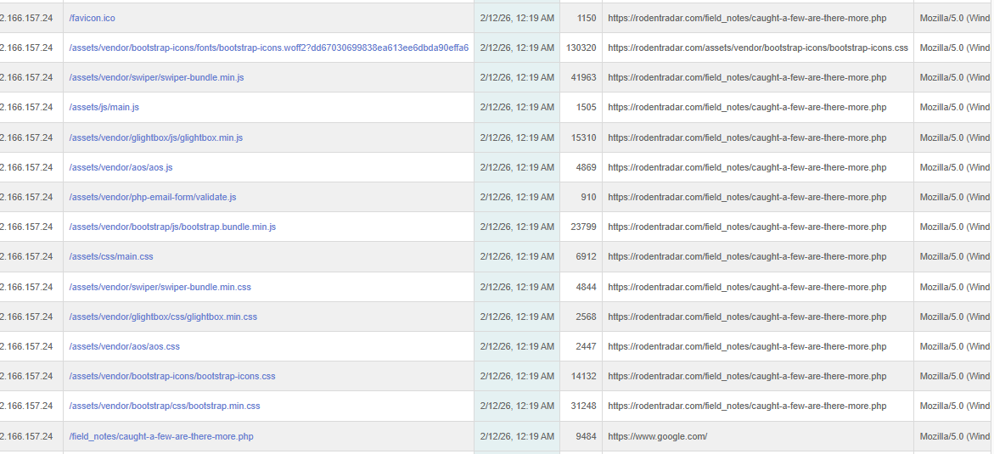Open the /assets/js/main.js link

tap(104, 107)
